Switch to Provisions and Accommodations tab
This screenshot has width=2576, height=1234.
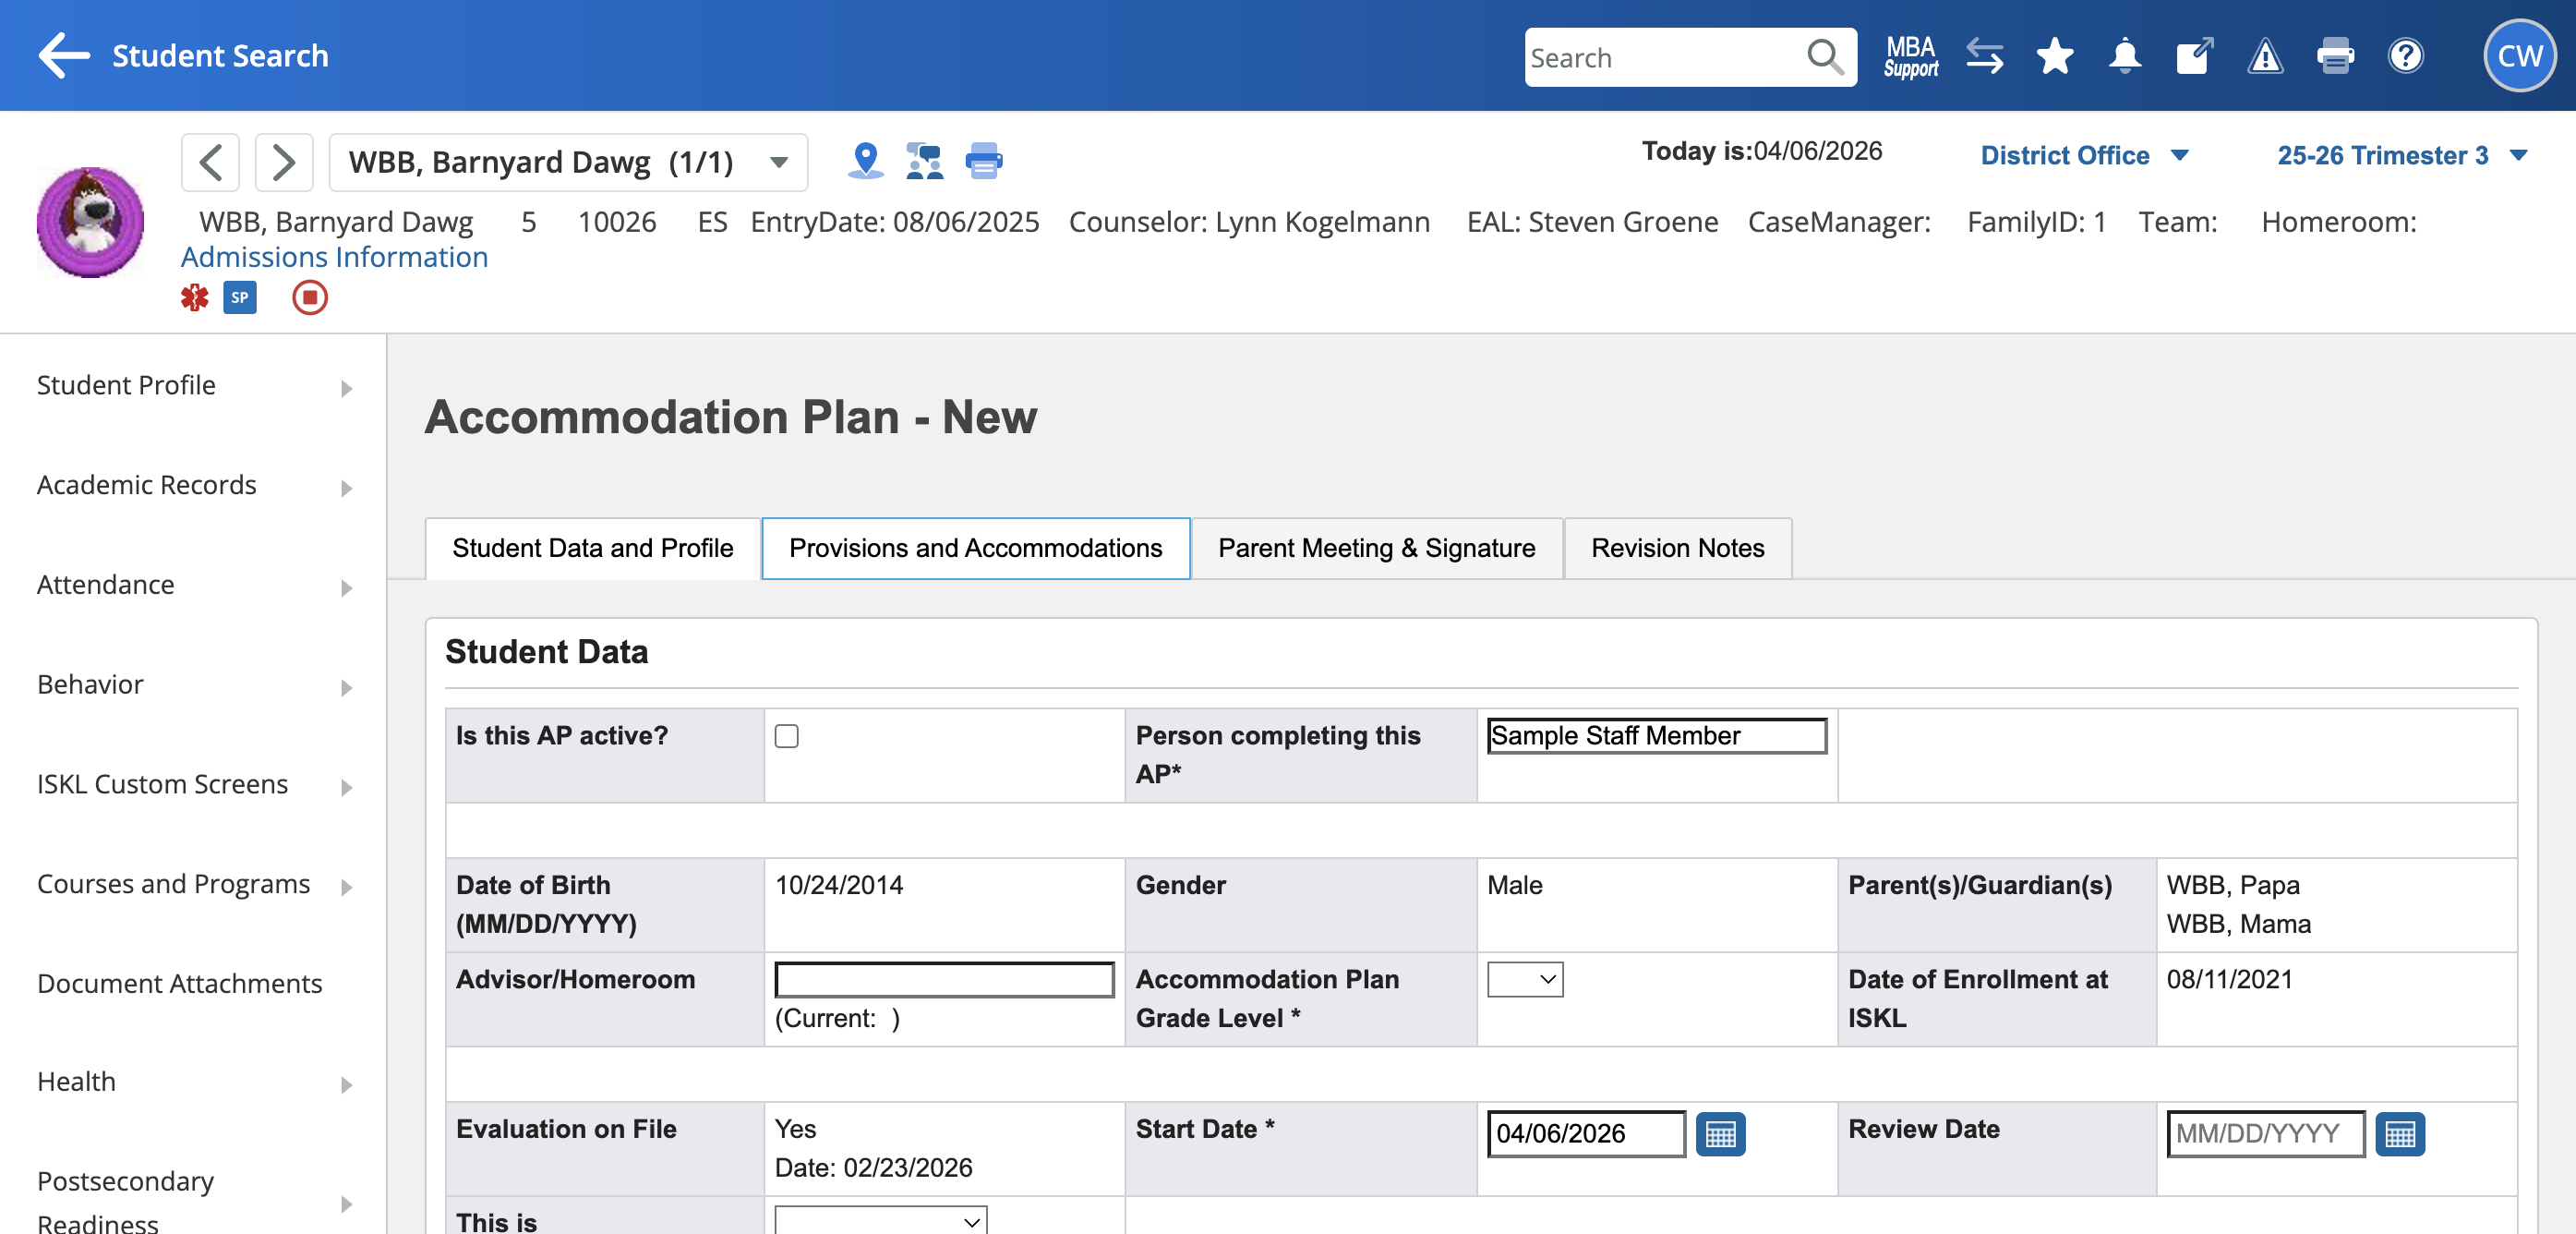(975, 548)
